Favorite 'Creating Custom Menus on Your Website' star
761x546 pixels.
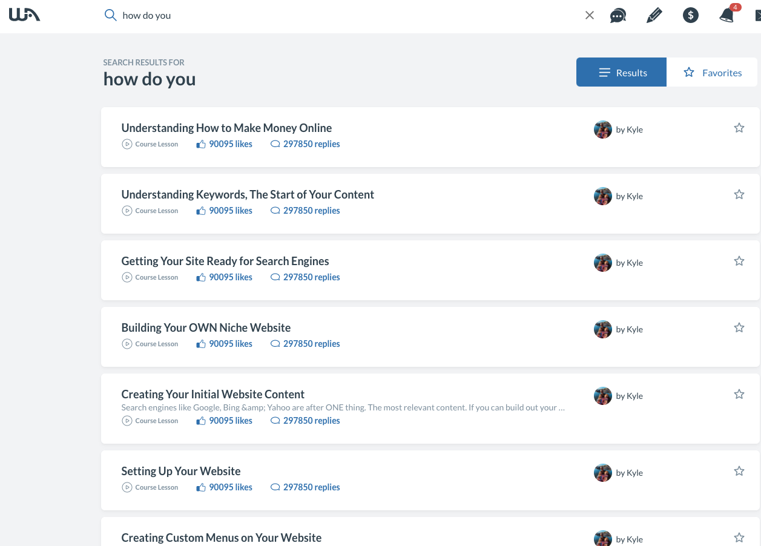click(739, 538)
